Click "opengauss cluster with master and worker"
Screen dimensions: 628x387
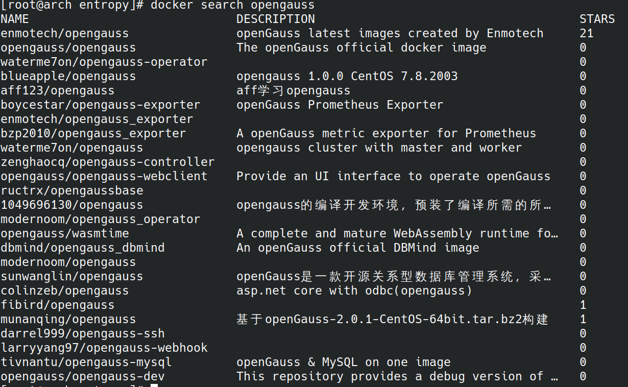point(379,148)
